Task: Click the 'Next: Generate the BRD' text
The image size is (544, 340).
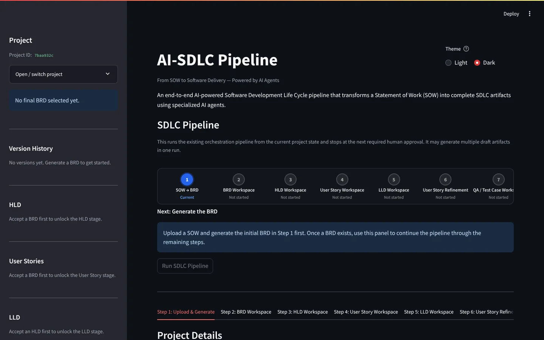Action: (x=187, y=212)
